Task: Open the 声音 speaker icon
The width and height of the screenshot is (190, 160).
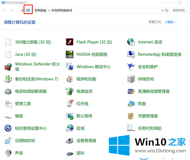Action: (8, 153)
